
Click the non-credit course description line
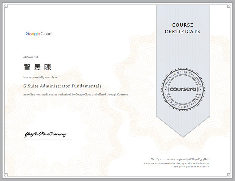click(x=76, y=95)
